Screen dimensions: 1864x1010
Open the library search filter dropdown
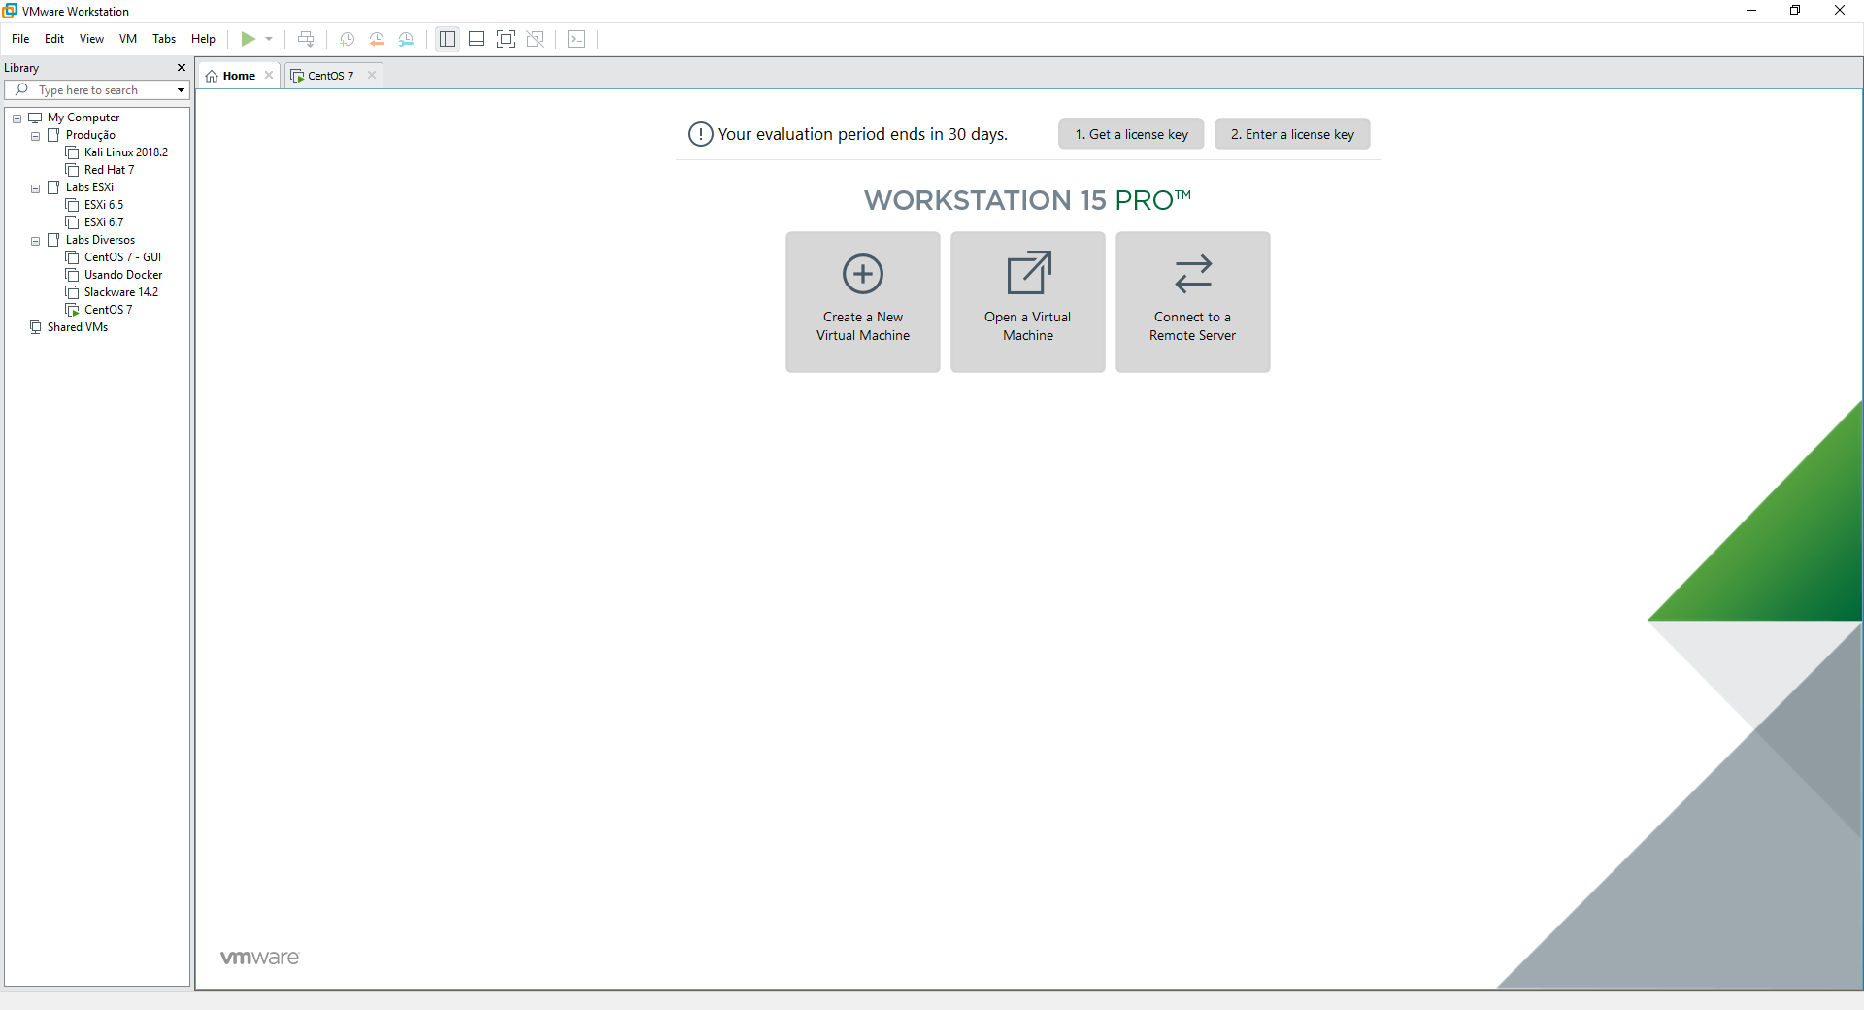pyautogui.click(x=181, y=90)
